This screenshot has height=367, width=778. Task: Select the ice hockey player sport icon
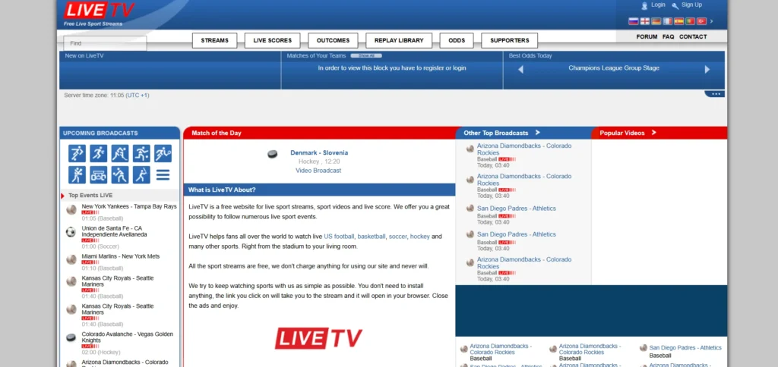tap(120, 153)
